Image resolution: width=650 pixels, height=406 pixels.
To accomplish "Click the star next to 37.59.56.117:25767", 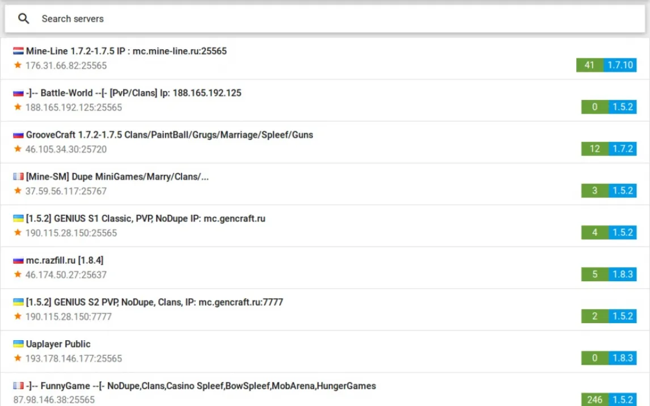I will [18, 191].
